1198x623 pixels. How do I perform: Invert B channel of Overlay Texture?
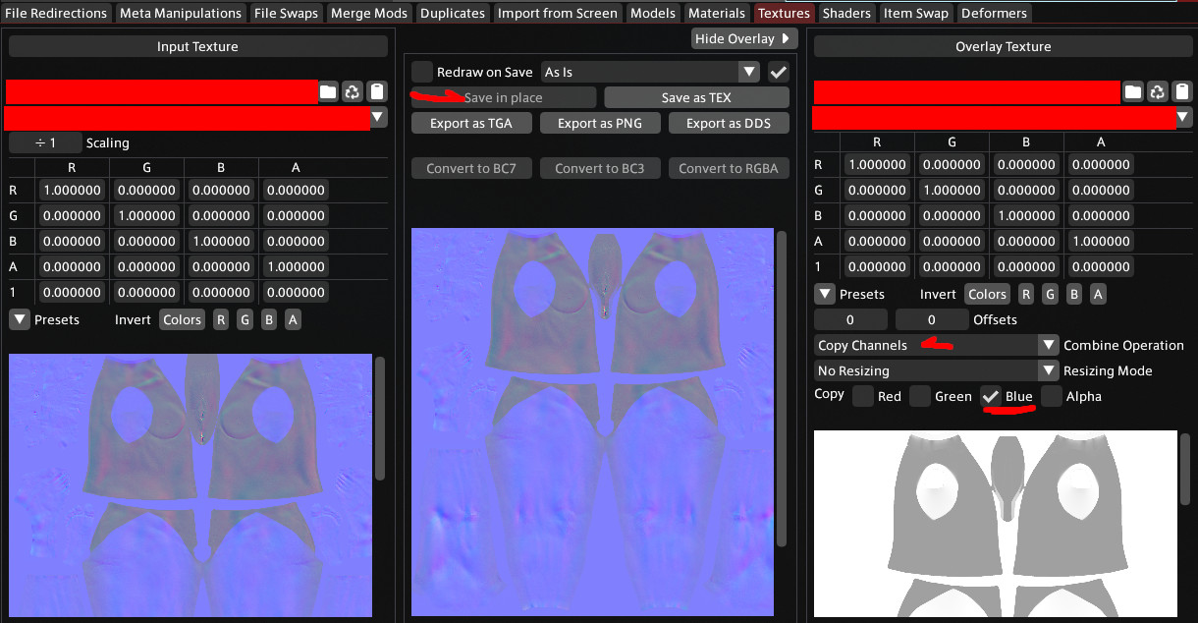click(1074, 294)
